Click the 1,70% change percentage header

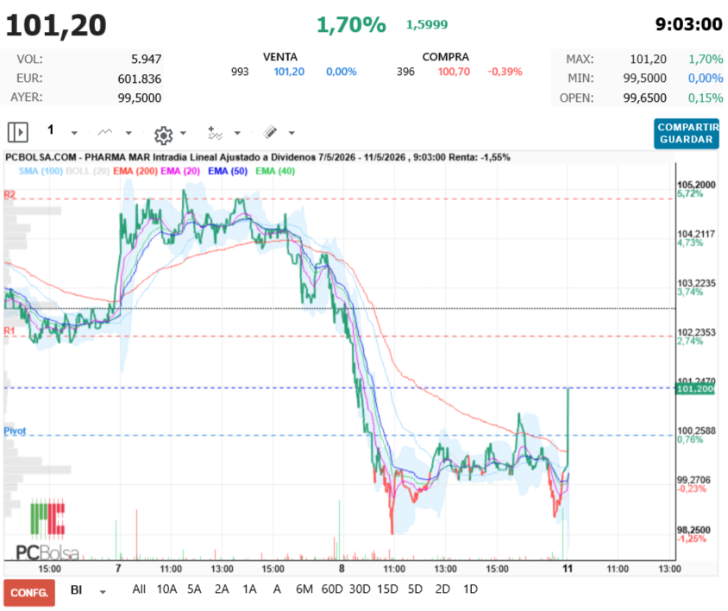351,25
